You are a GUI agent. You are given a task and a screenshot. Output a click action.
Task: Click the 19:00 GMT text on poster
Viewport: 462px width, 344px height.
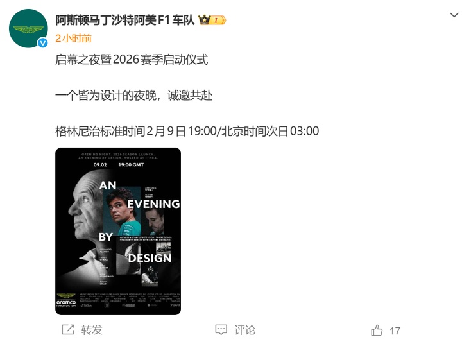131,165
